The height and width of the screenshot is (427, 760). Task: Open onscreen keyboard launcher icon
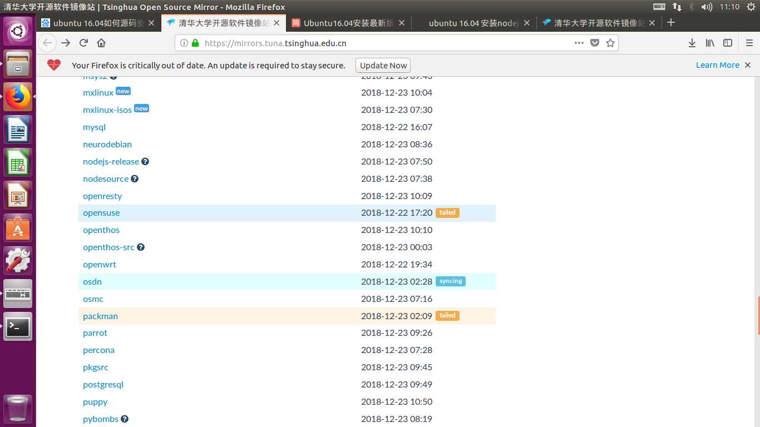(x=18, y=293)
